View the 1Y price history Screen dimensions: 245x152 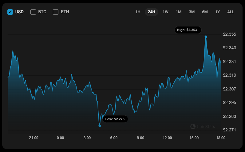[218, 12]
